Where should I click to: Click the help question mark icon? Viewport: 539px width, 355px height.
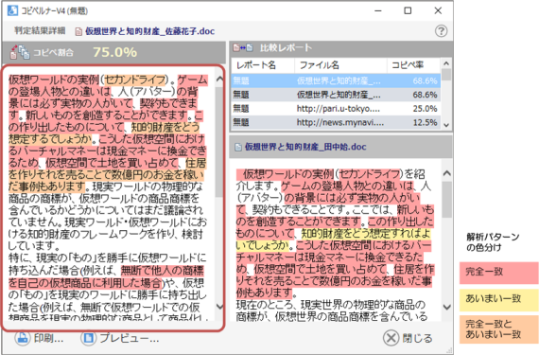pyautogui.click(x=441, y=31)
